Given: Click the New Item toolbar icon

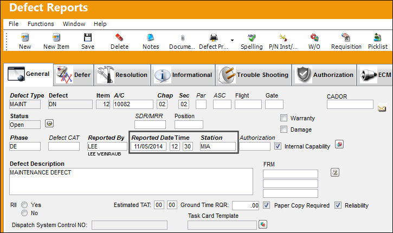Looking at the screenshot, I should tap(56, 37).
